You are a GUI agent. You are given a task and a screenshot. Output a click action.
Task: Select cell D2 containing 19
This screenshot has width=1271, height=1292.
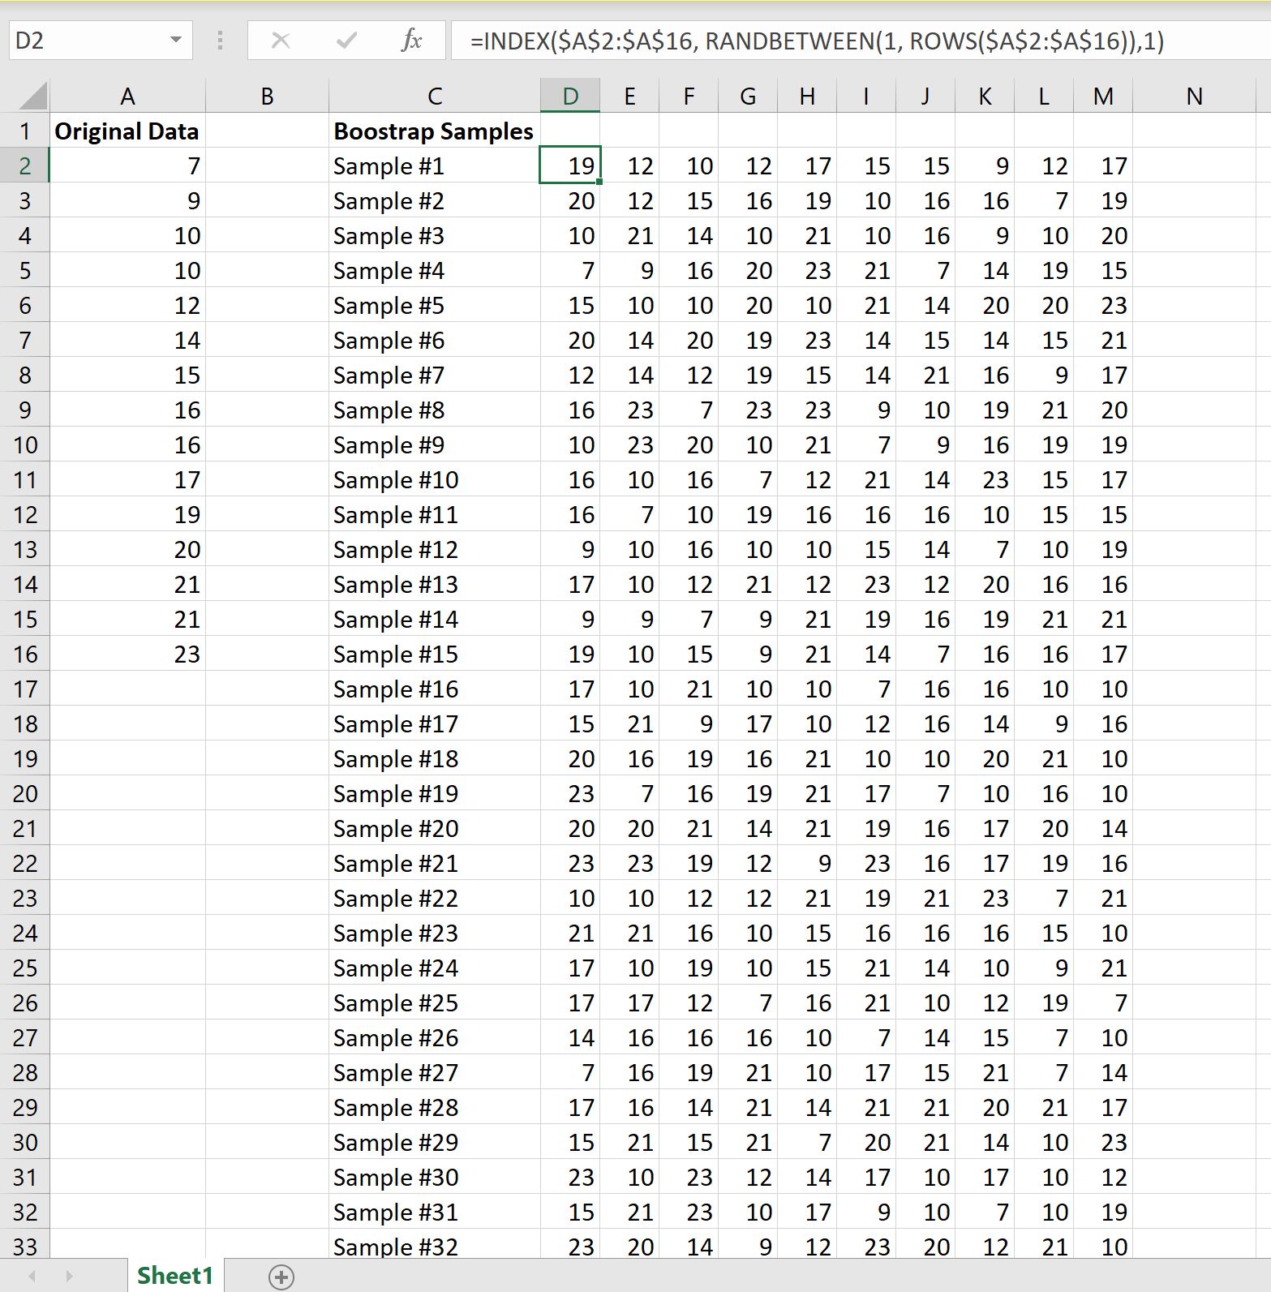click(x=570, y=165)
